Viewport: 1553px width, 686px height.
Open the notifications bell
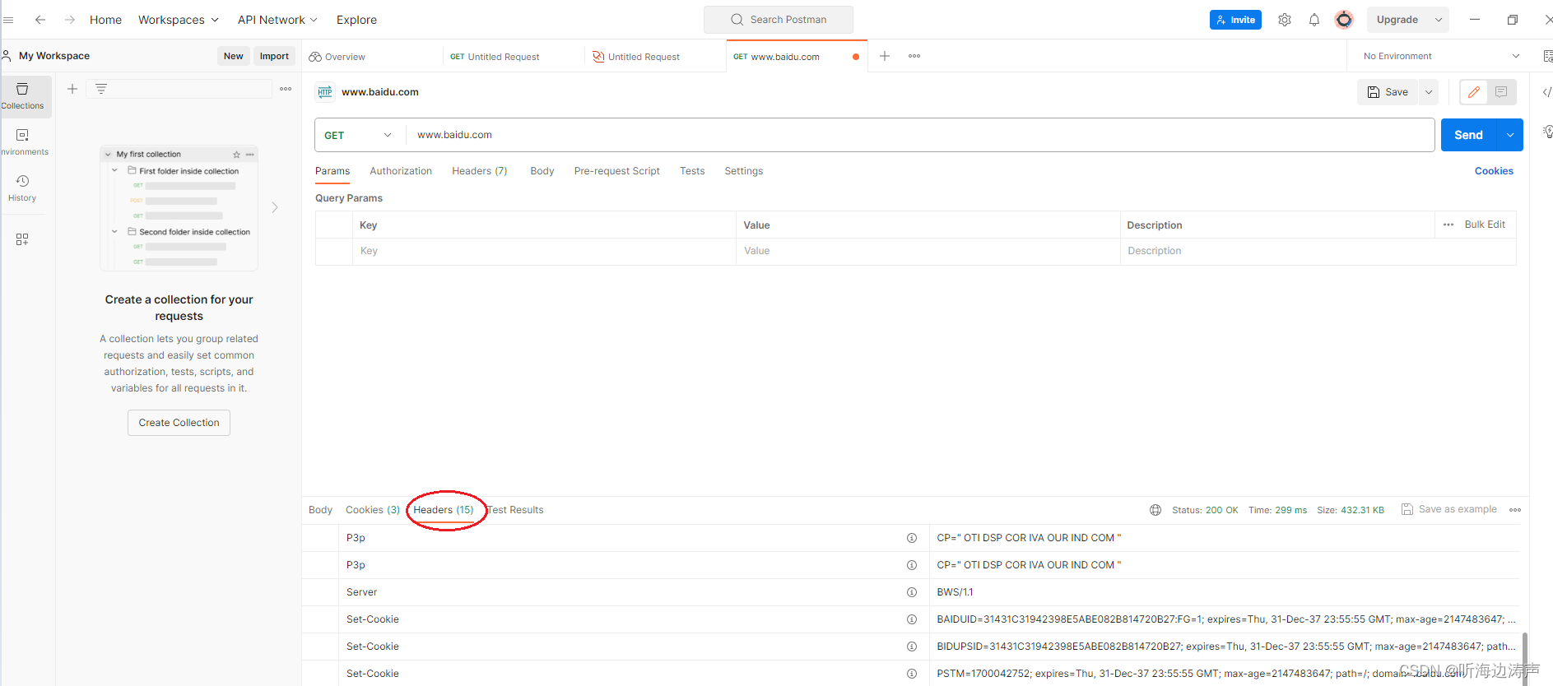click(x=1314, y=20)
